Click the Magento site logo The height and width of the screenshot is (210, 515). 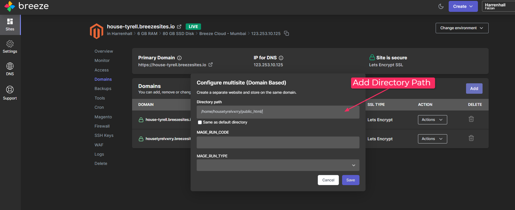pyautogui.click(x=96, y=31)
